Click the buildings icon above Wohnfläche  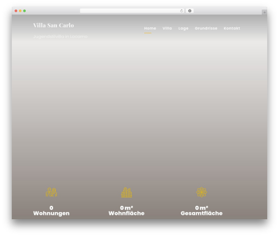coord(127,192)
